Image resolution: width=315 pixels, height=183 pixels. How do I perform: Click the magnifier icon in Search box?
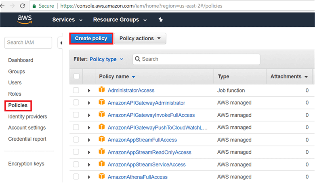tap(137, 59)
